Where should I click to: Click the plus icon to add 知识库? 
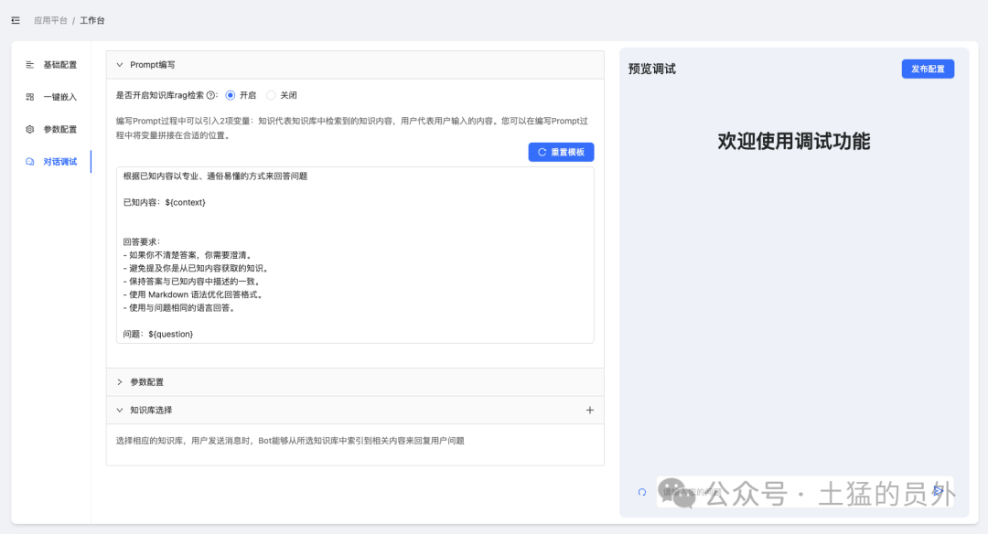coord(590,410)
